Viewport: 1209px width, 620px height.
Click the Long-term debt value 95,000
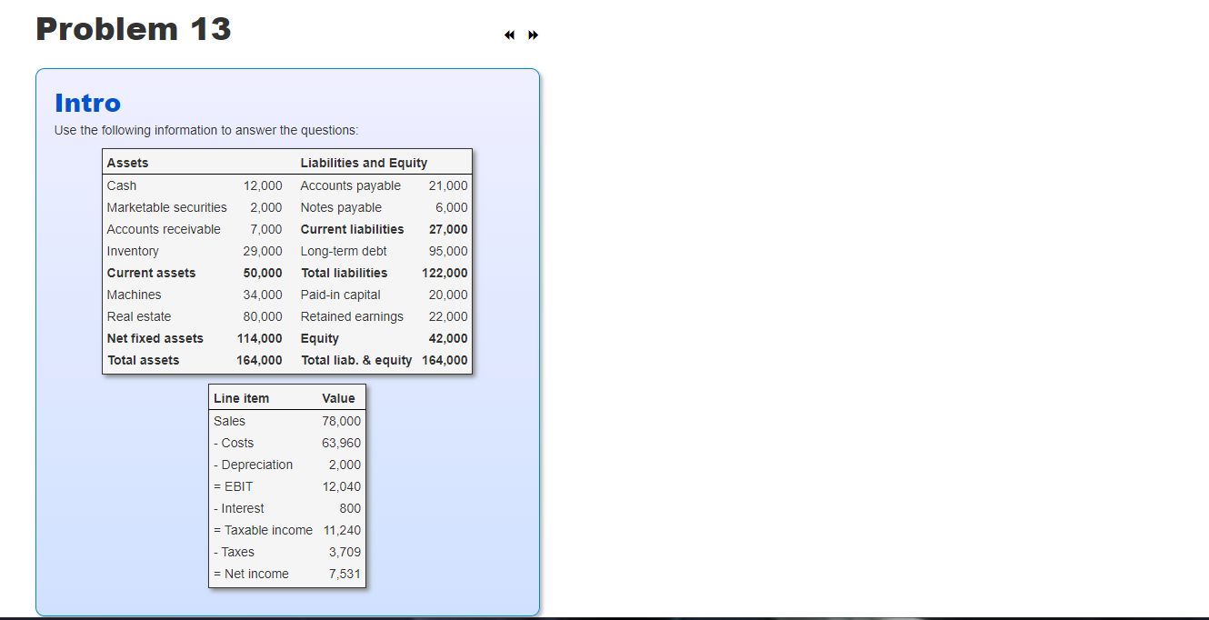(x=448, y=251)
